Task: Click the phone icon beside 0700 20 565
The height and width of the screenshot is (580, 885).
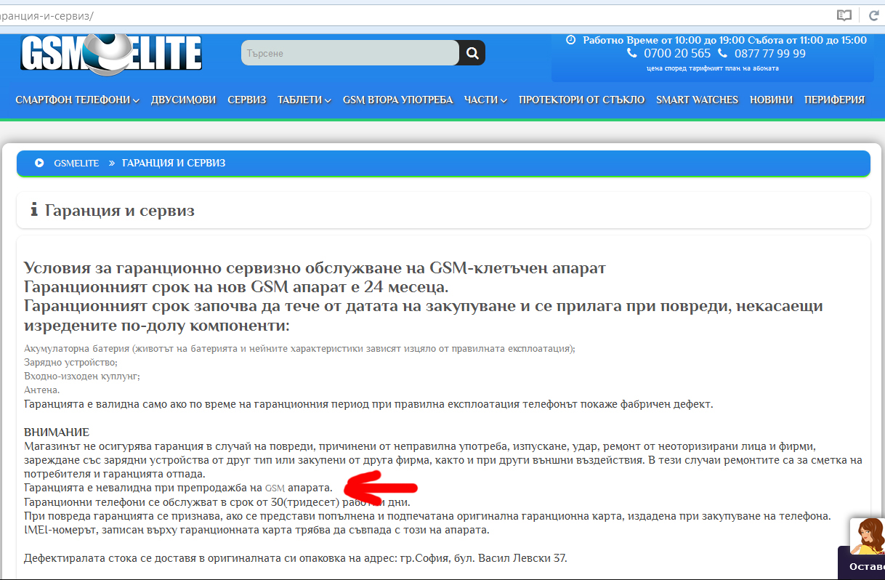Action: pyautogui.click(x=631, y=53)
